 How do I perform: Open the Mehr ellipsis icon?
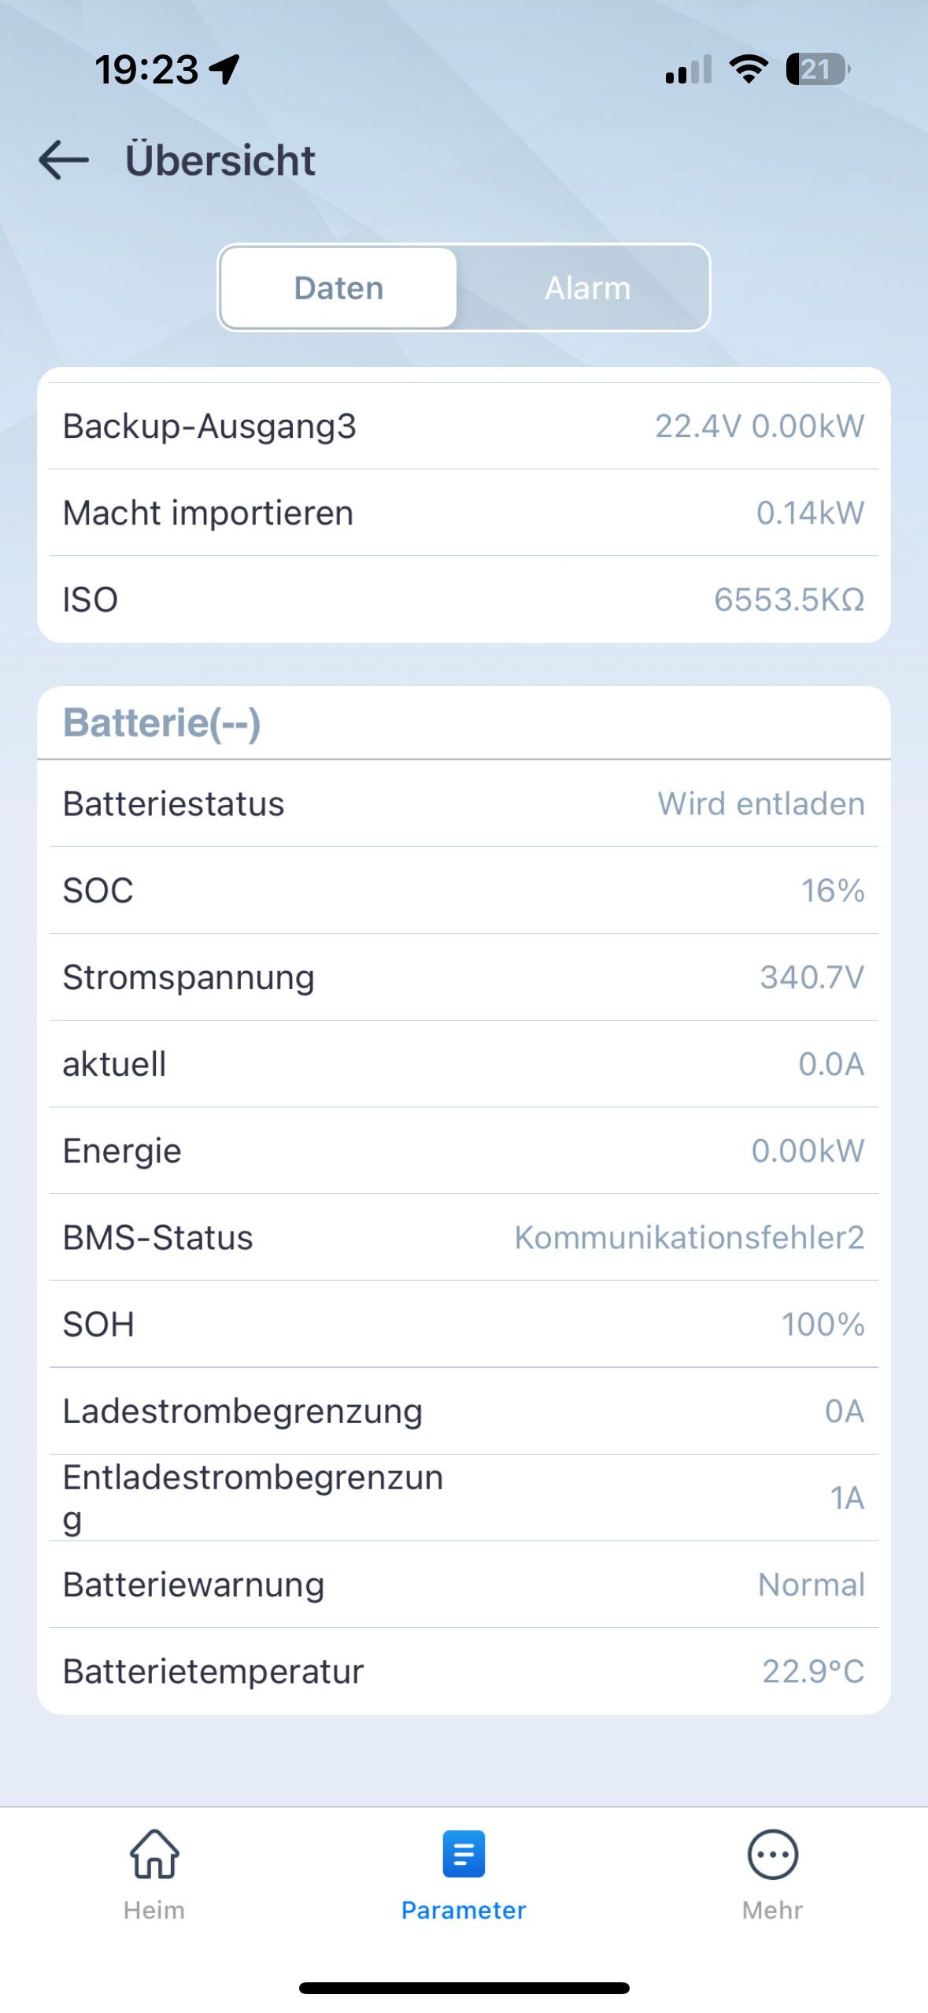[x=772, y=1853]
